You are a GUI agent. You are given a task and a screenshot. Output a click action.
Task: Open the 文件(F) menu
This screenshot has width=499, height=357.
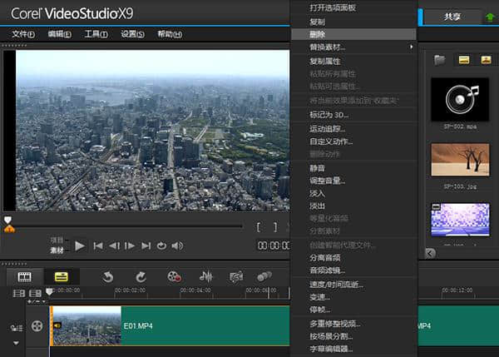coord(23,34)
